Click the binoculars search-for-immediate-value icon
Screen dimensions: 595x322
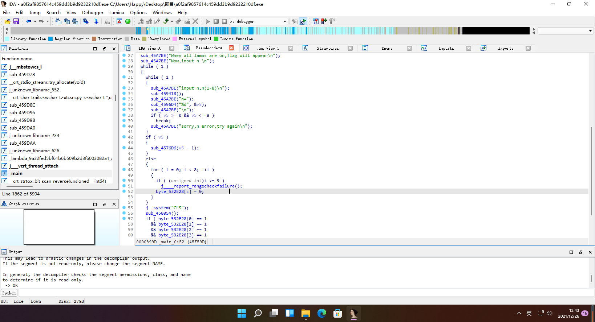click(x=58, y=21)
